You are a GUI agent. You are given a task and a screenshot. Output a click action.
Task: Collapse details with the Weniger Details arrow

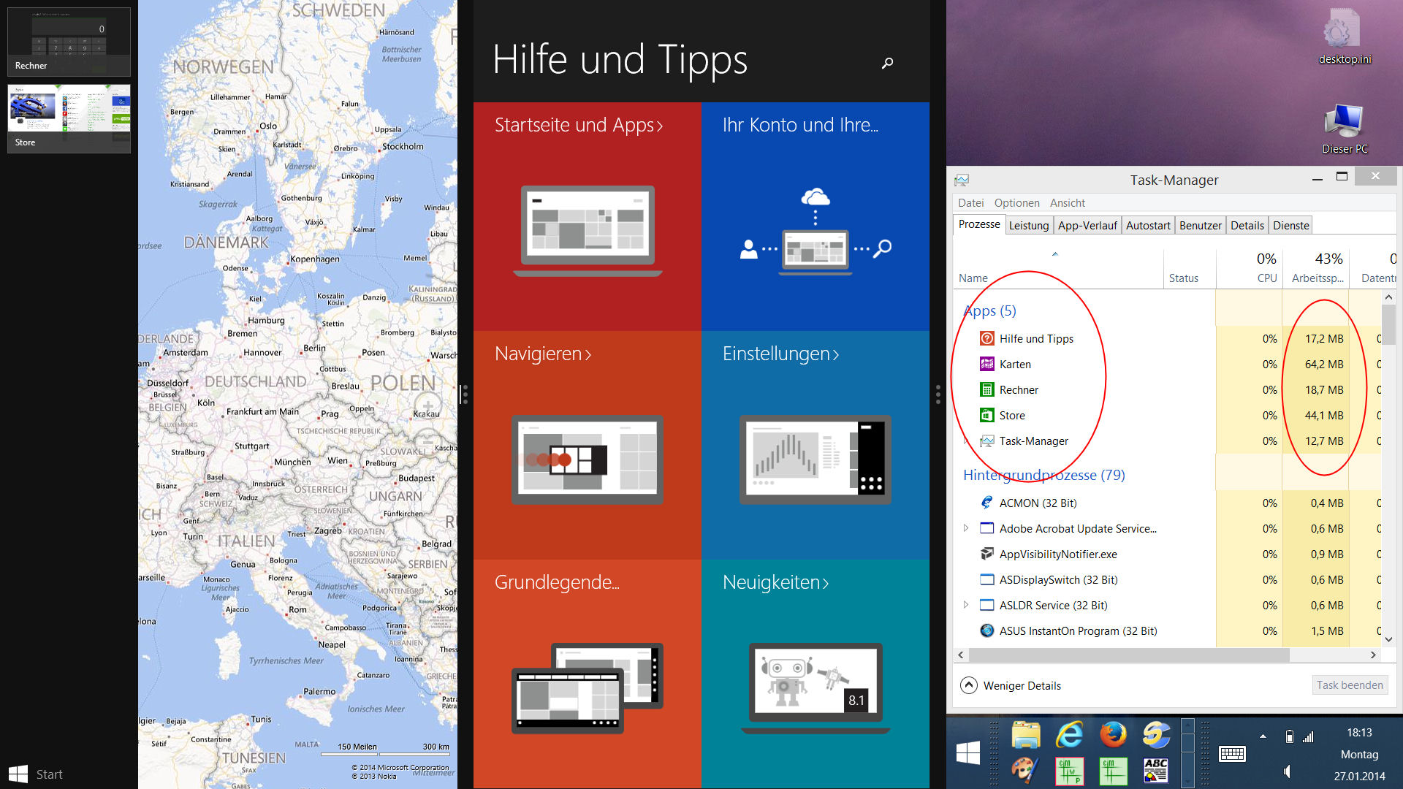[x=968, y=685]
